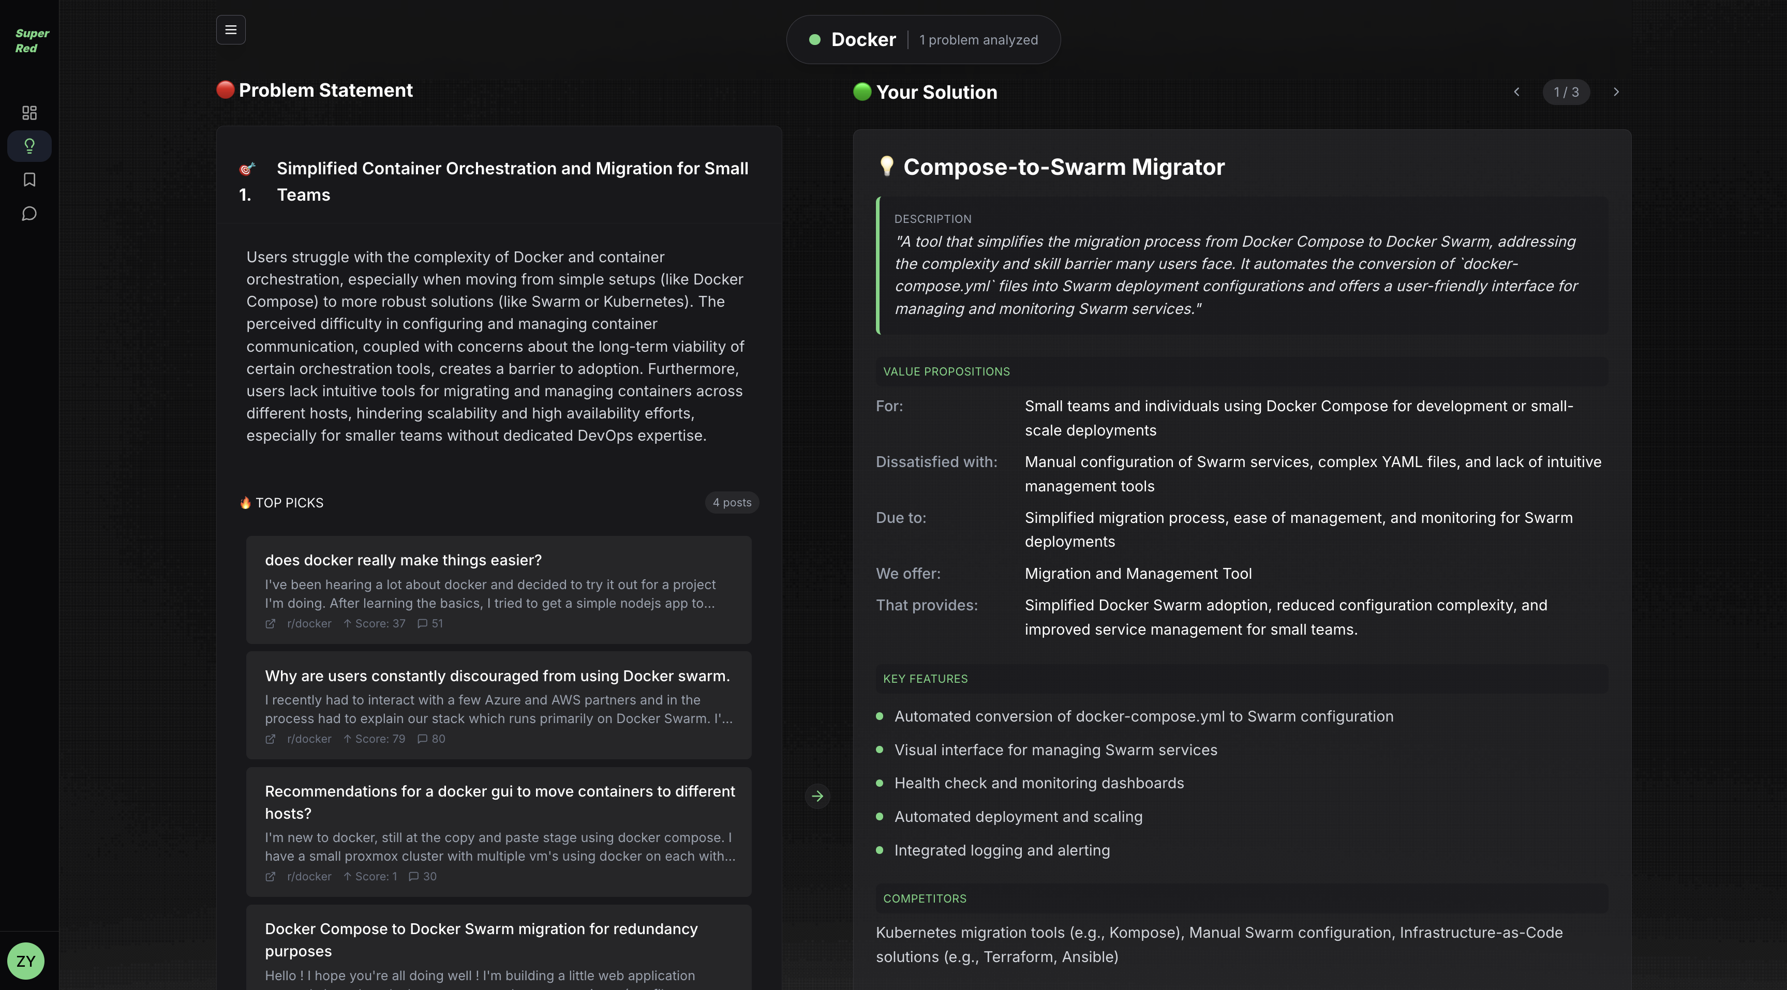The height and width of the screenshot is (990, 1787).
Task: Open the ZY user avatar menu
Action: [x=26, y=961]
